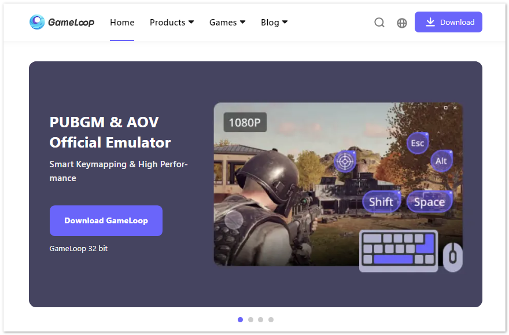
Task: Select the fourth carousel dot
Action: click(x=271, y=320)
